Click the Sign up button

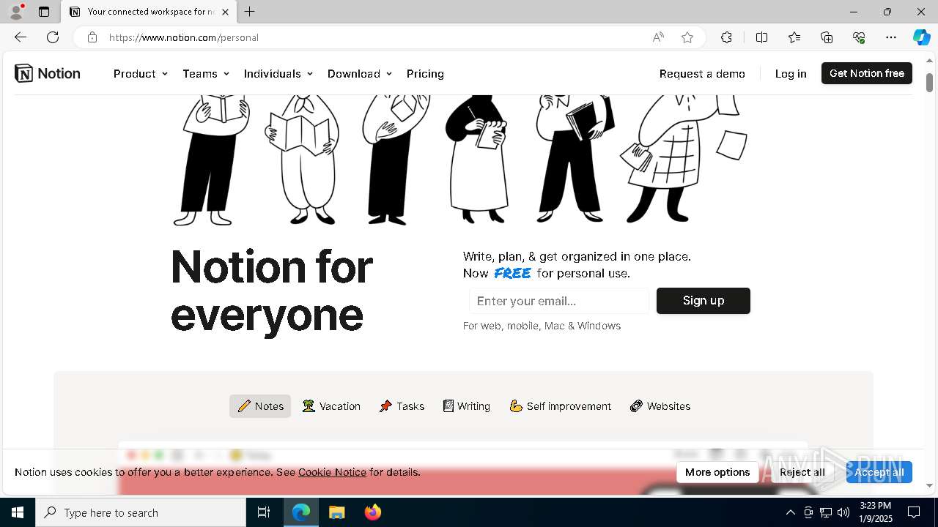[703, 301]
